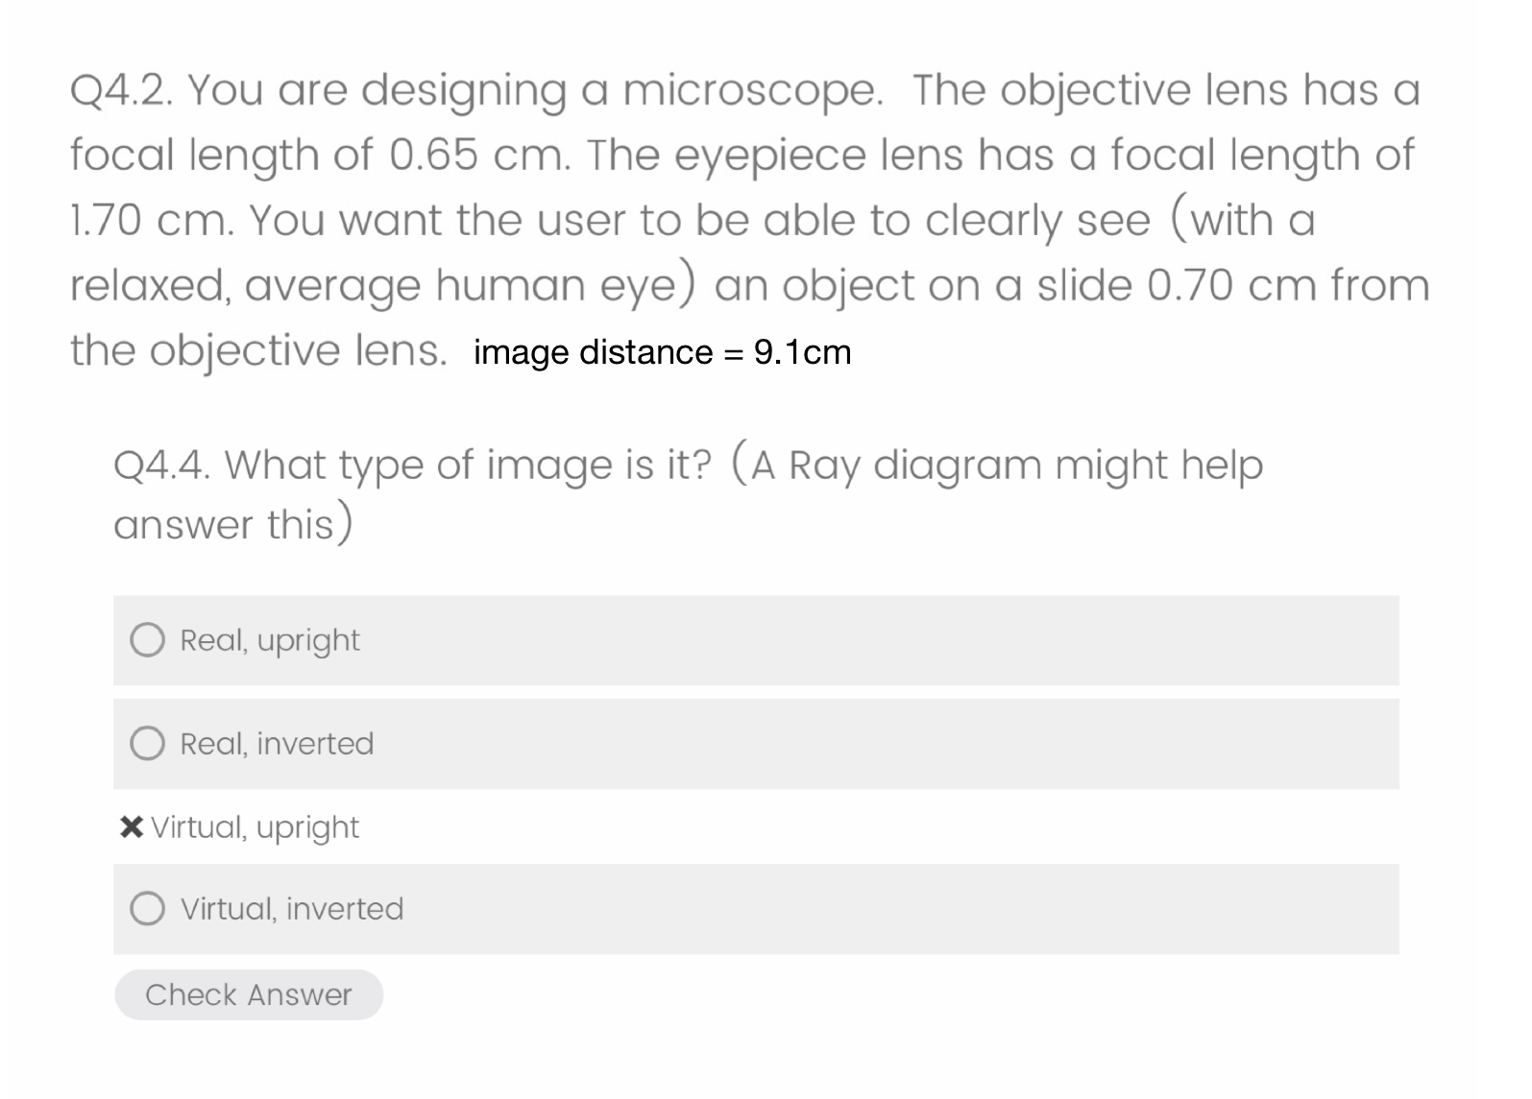
Task: Click the "image distance = 9.1cm" annotation
Action: 661,352
